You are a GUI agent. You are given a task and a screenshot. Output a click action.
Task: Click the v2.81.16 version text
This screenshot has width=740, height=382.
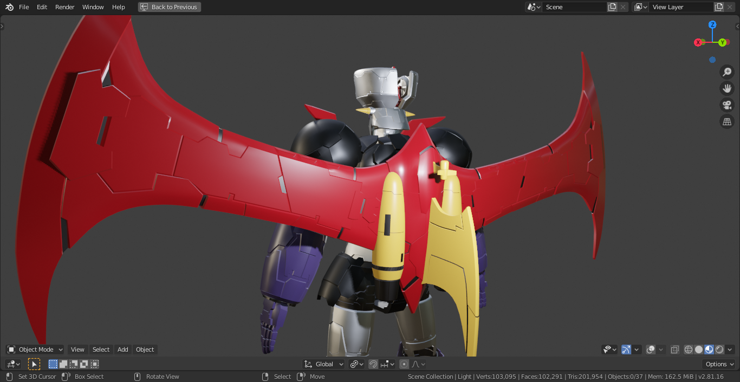(711, 377)
